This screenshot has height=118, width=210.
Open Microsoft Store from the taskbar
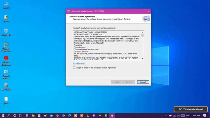39,116
